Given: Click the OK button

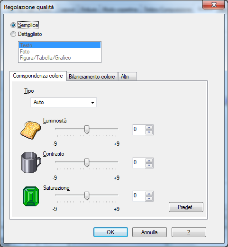Looking at the screenshot, I should tap(110, 232).
